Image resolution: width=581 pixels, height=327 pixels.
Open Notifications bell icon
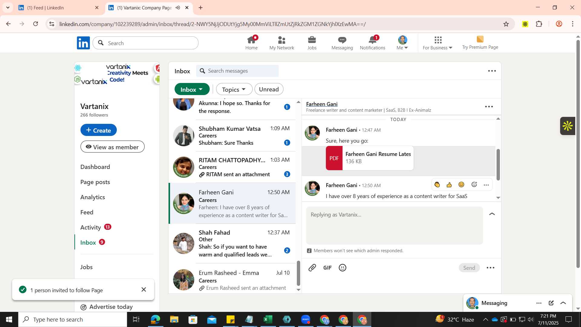click(x=373, y=43)
